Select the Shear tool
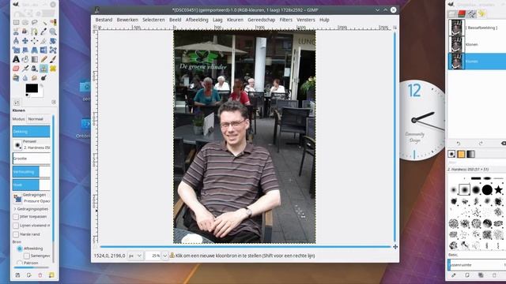 click(x=25, y=50)
